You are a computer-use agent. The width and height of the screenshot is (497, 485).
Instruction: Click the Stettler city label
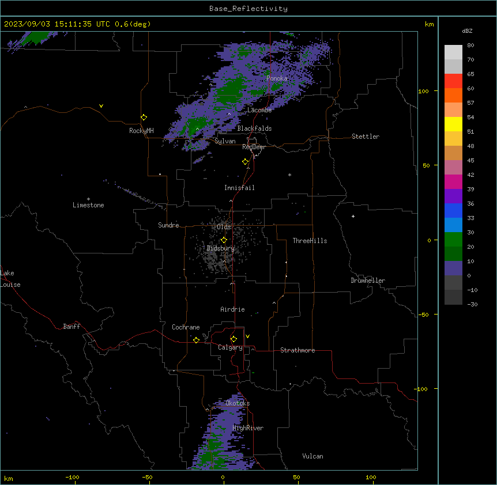point(366,137)
